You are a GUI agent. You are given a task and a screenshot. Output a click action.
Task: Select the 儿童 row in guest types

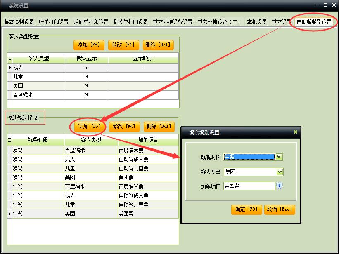coord(93,77)
